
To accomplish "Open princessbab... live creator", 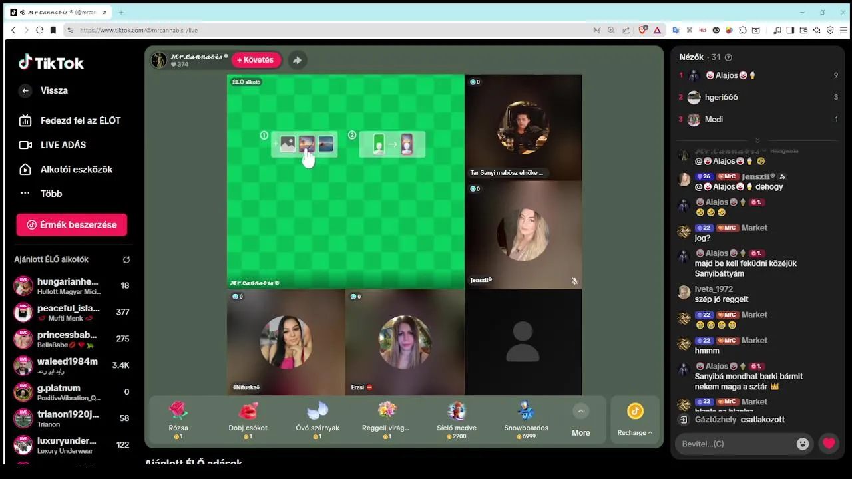I will pos(72,339).
